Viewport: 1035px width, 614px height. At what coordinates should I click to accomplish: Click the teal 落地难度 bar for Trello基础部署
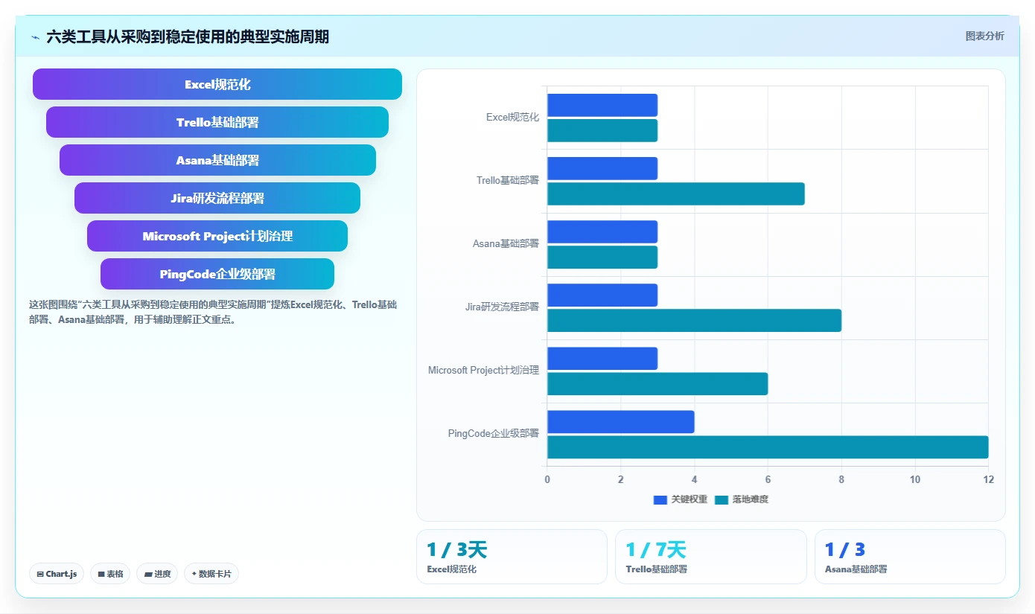click(x=676, y=194)
